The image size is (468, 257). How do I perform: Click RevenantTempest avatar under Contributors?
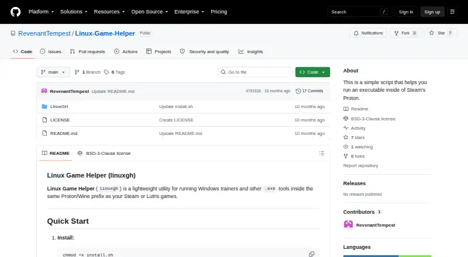coord(348,224)
